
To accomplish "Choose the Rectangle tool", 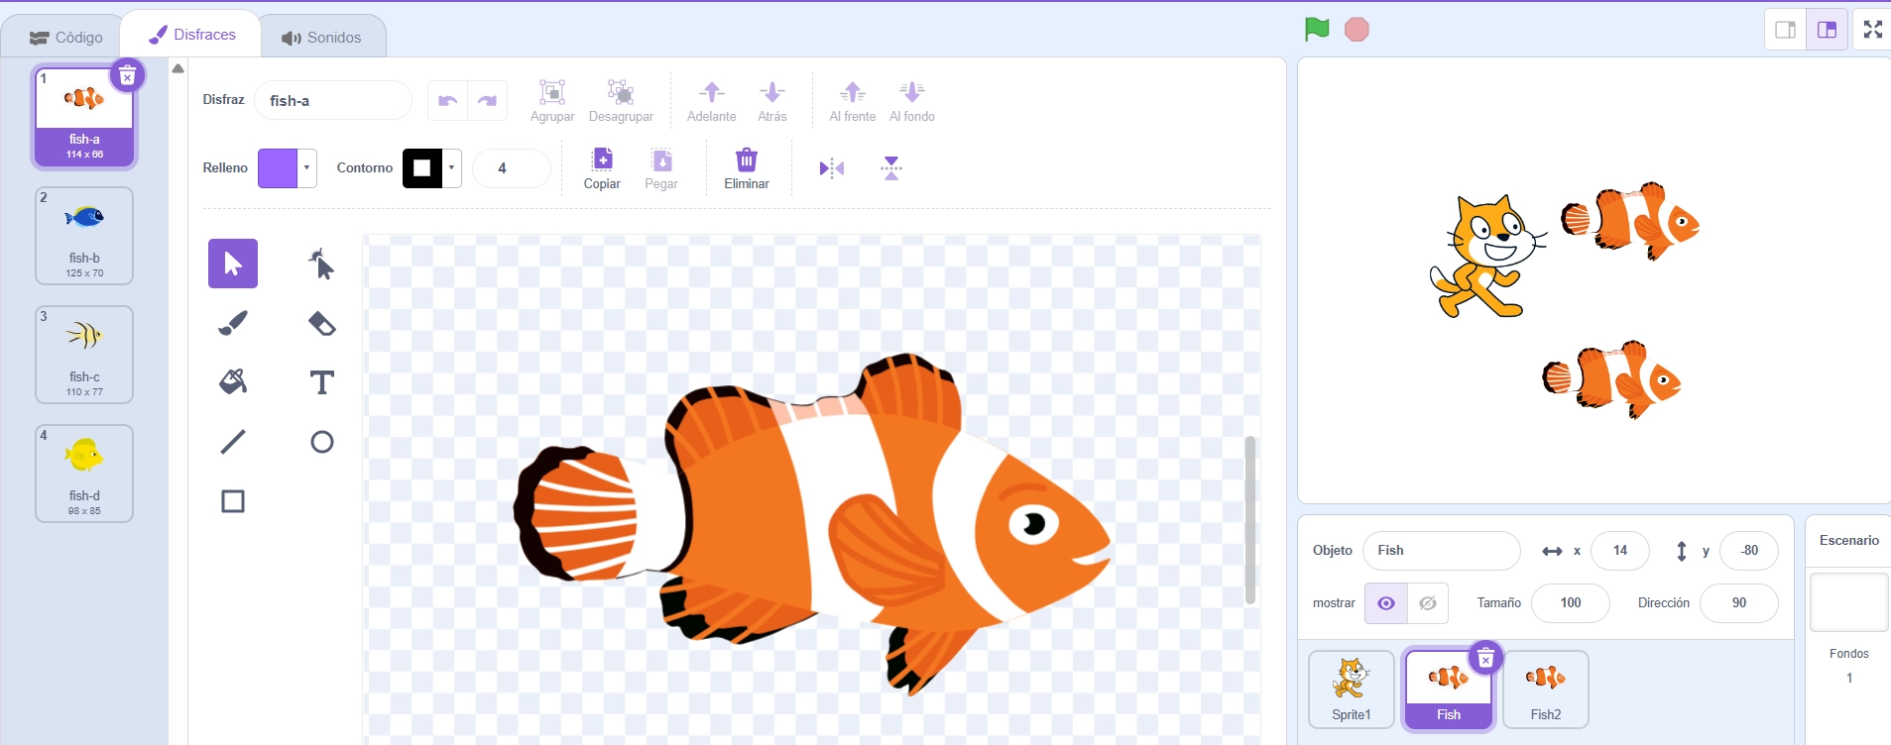I will point(233,501).
